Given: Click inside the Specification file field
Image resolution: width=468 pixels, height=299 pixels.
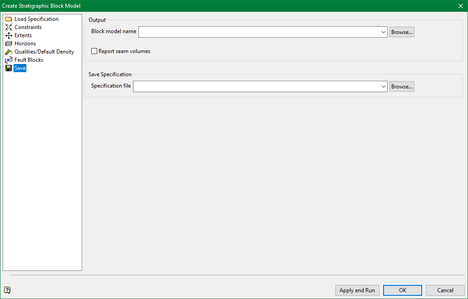Looking at the screenshot, I should click(x=259, y=86).
